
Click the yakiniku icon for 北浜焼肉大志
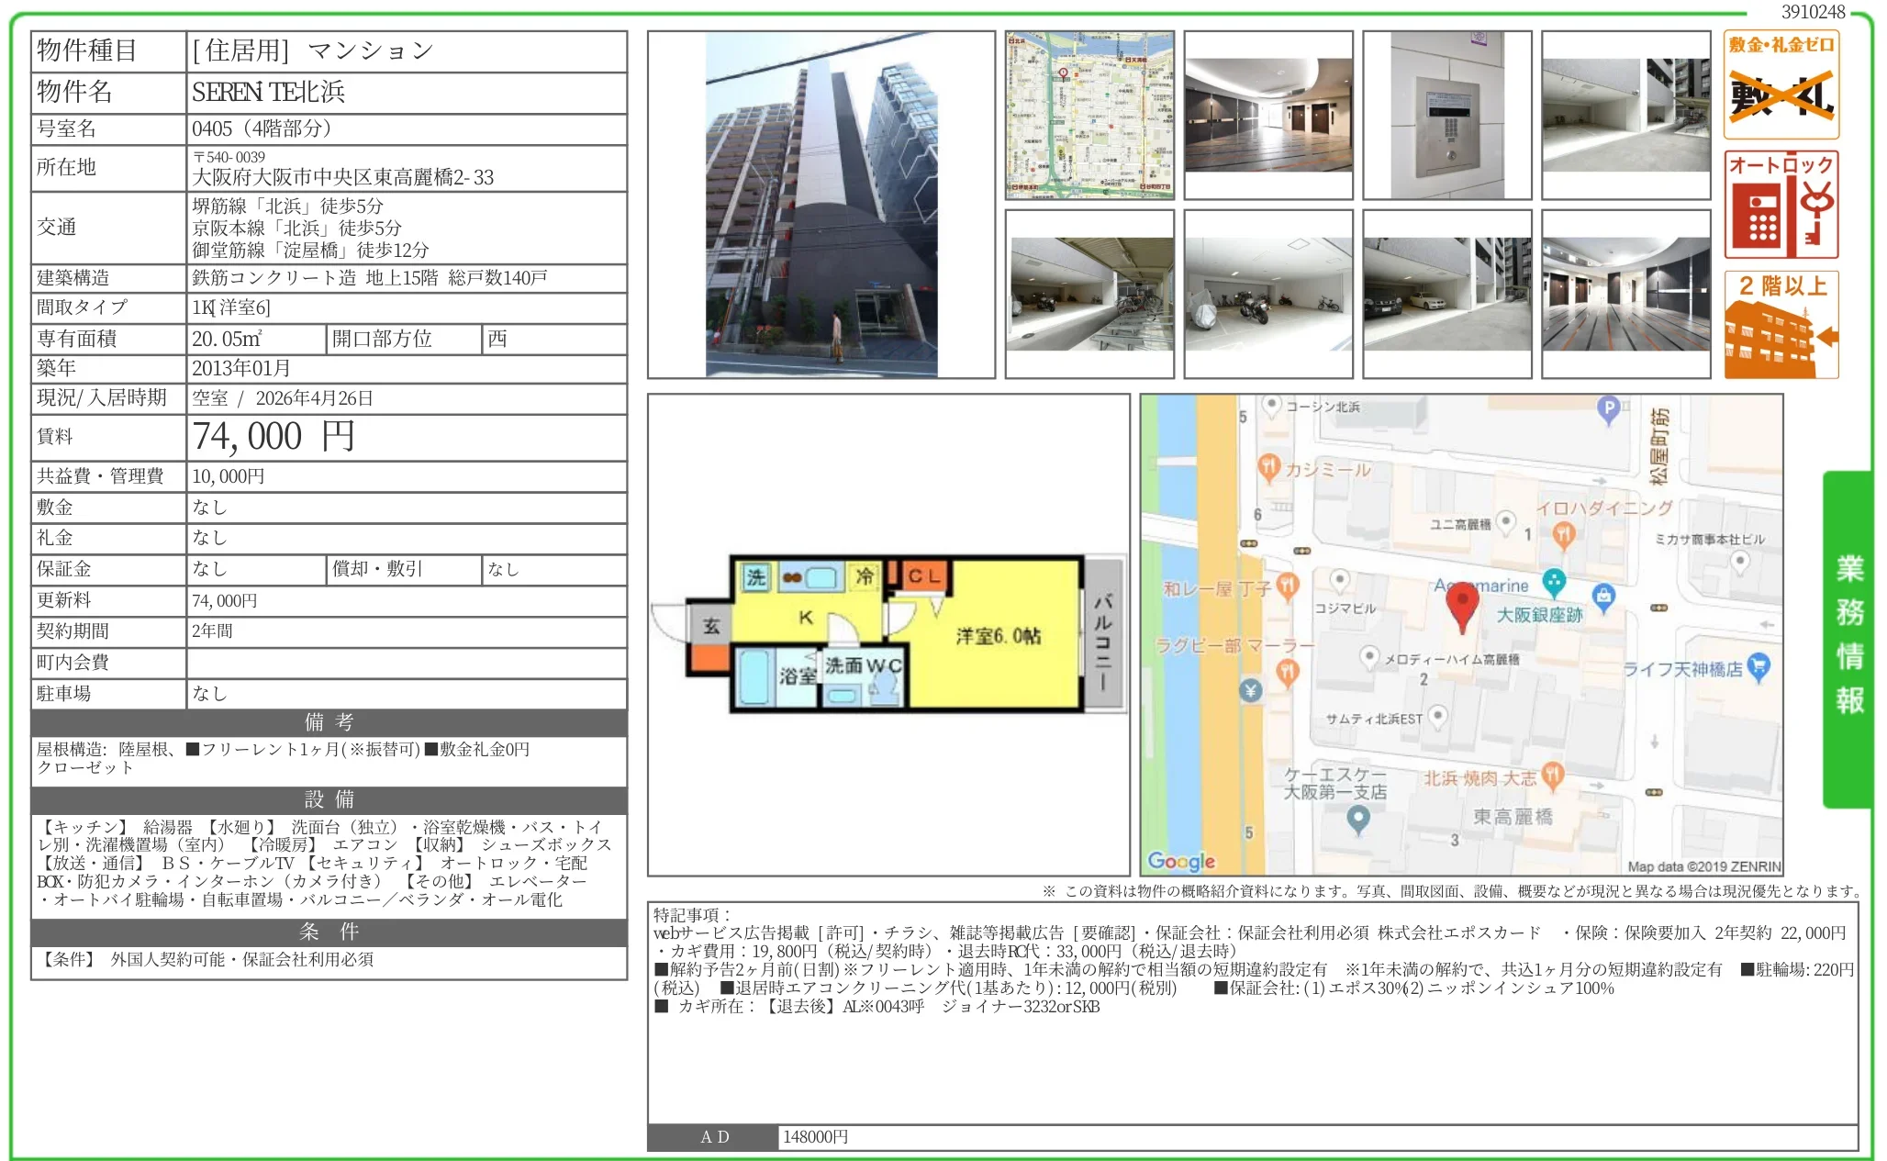pyautogui.click(x=1550, y=776)
